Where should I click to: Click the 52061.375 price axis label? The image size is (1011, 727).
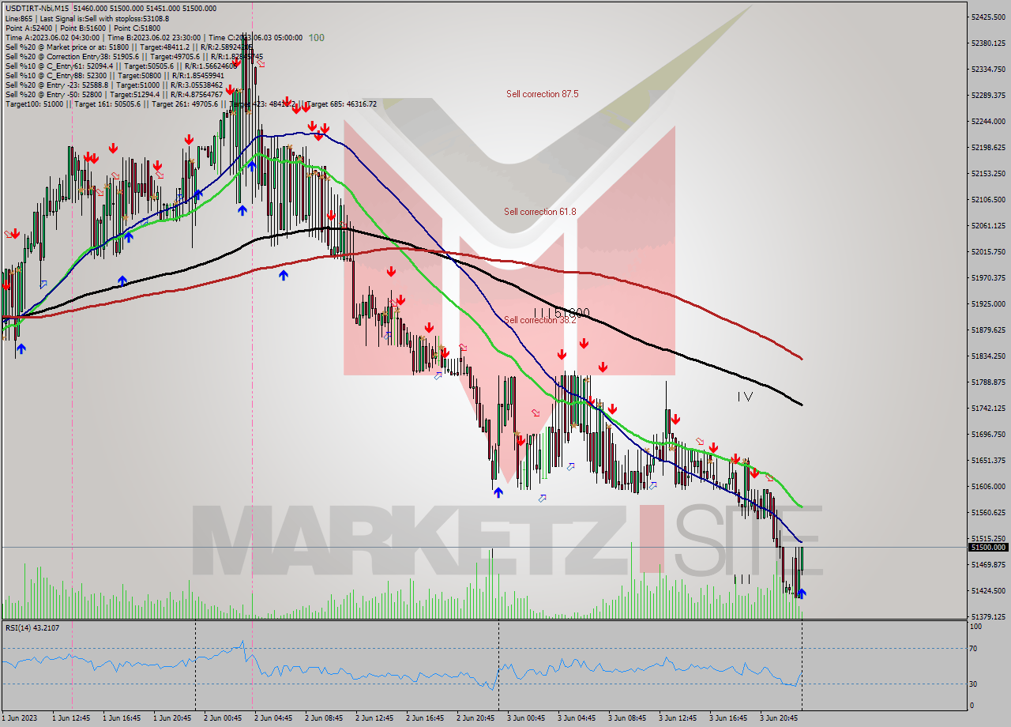(x=987, y=225)
